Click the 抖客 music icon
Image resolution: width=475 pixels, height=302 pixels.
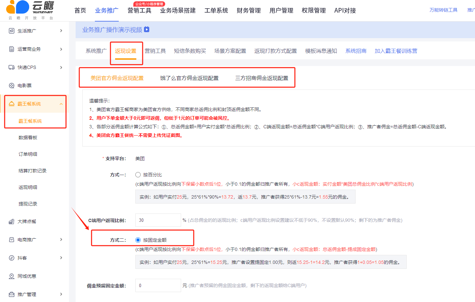pyautogui.click(x=12, y=258)
